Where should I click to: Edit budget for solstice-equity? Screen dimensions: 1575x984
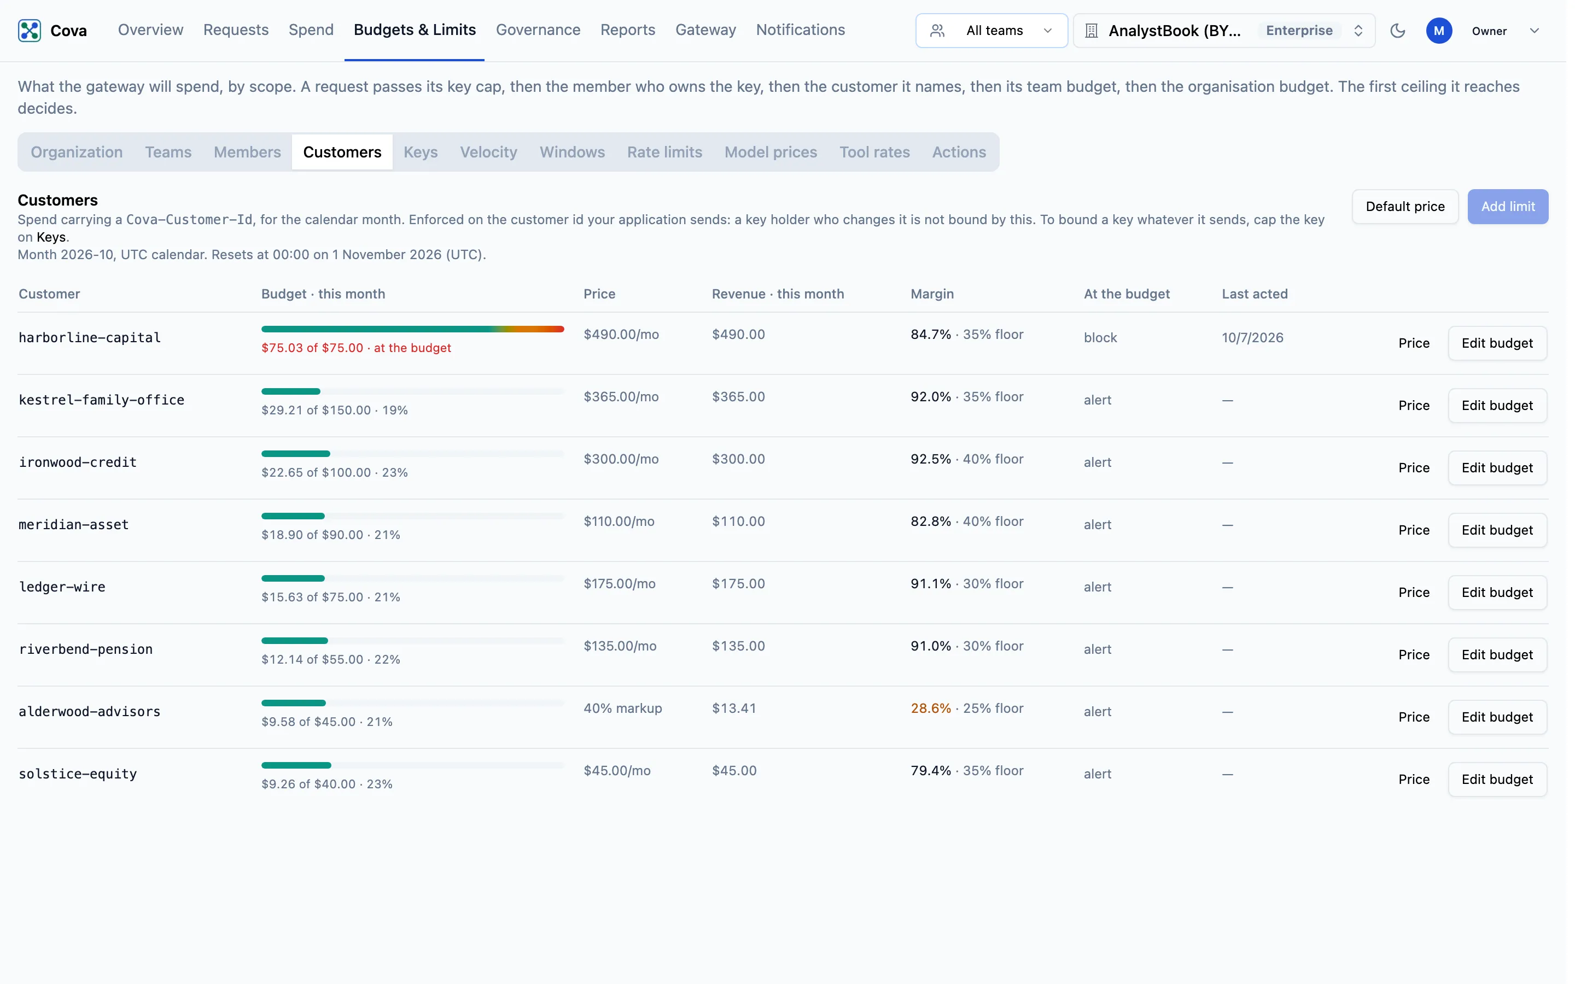click(1497, 780)
